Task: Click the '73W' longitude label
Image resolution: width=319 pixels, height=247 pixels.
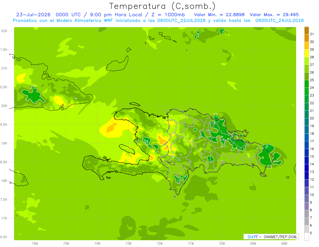Action: [128, 243]
